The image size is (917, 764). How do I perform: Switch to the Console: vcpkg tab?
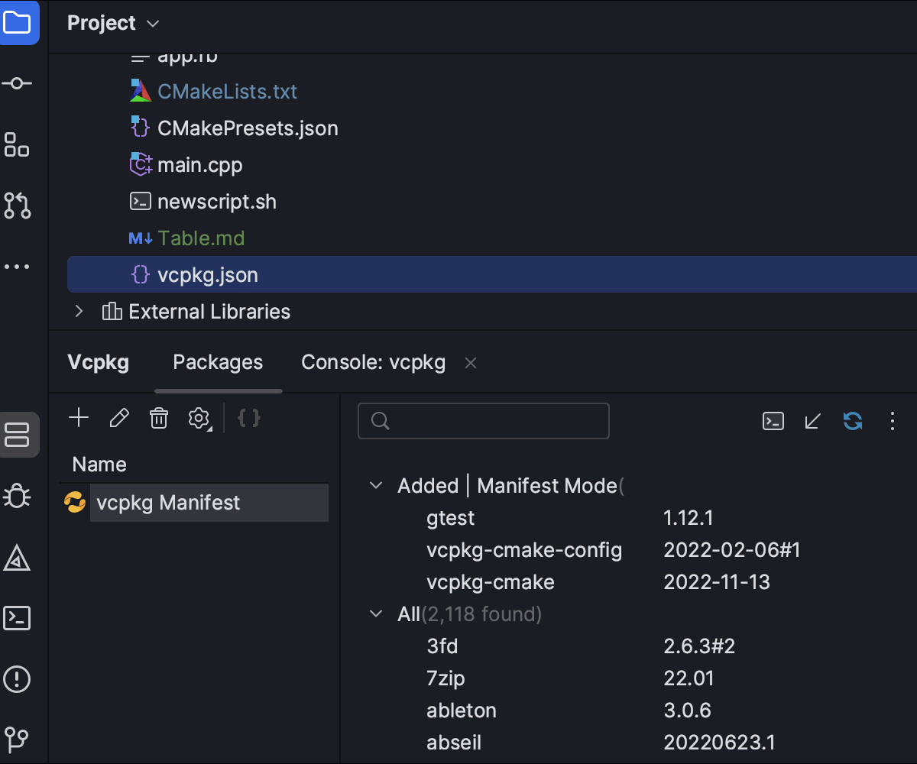pos(373,362)
